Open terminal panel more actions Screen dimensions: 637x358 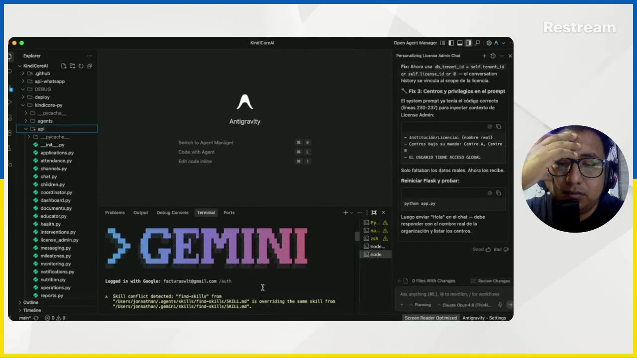pos(360,213)
